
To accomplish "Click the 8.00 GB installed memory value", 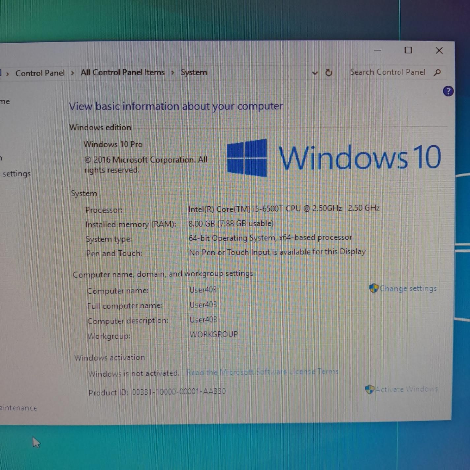I will (x=231, y=224).
